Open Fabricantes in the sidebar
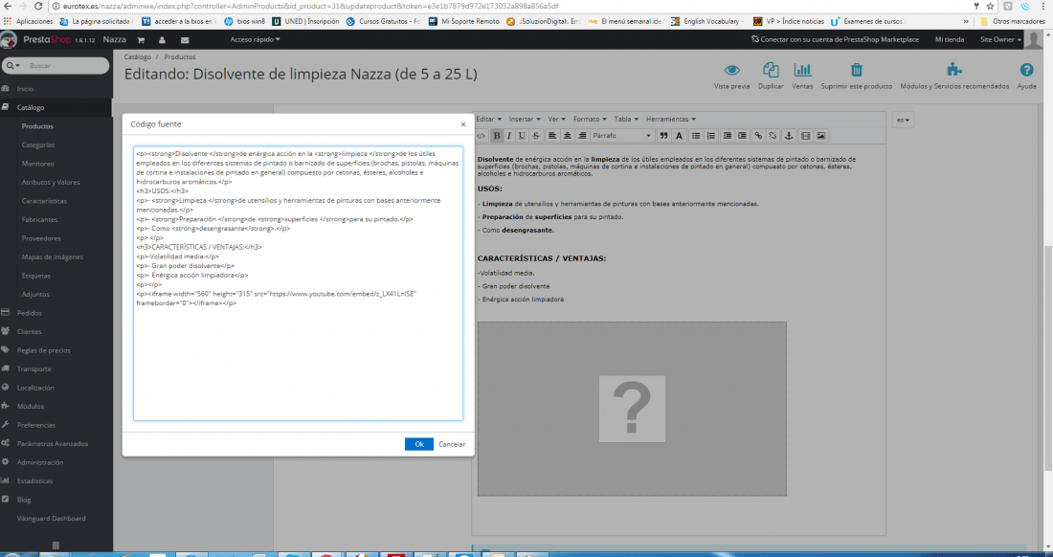Viewport: 1053px width, 557px height. click(39, 219)
